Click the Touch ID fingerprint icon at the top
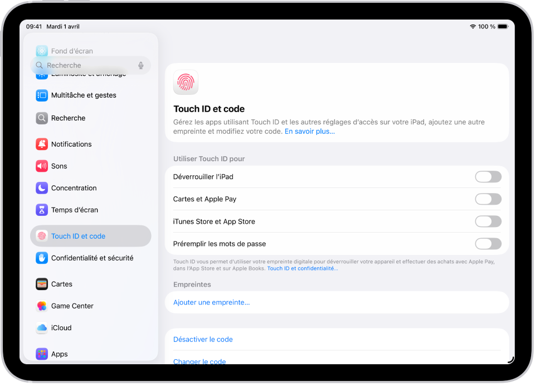The height and width of the screenshot is (386, 535). [185, 81]
